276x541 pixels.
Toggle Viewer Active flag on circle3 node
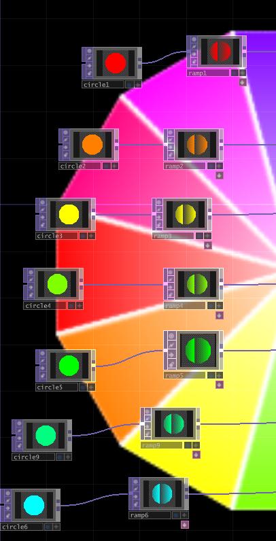43,203
